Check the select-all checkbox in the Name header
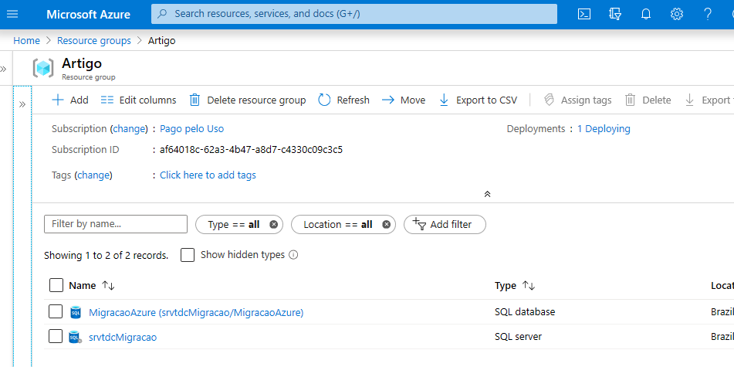 click(x=56, y=285)
